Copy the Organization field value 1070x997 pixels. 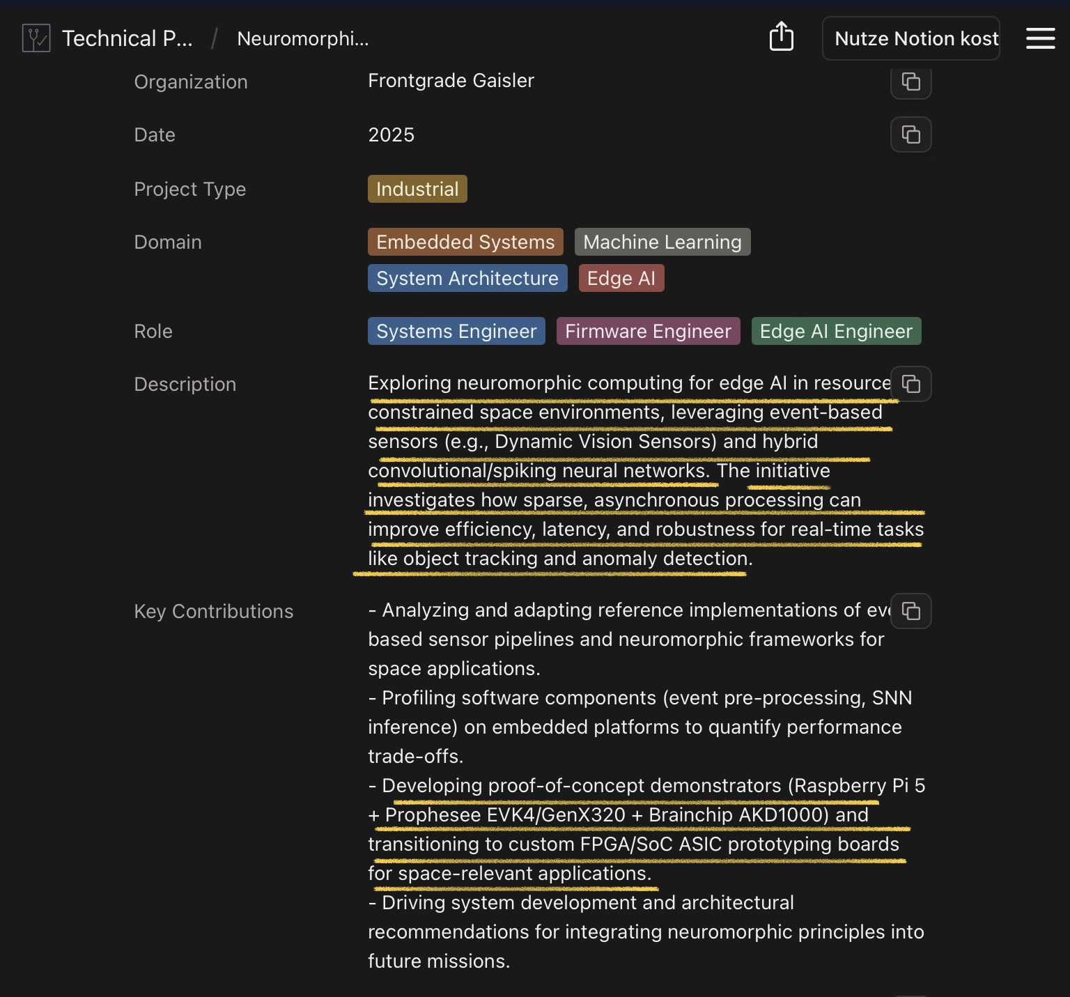(910, 82)
